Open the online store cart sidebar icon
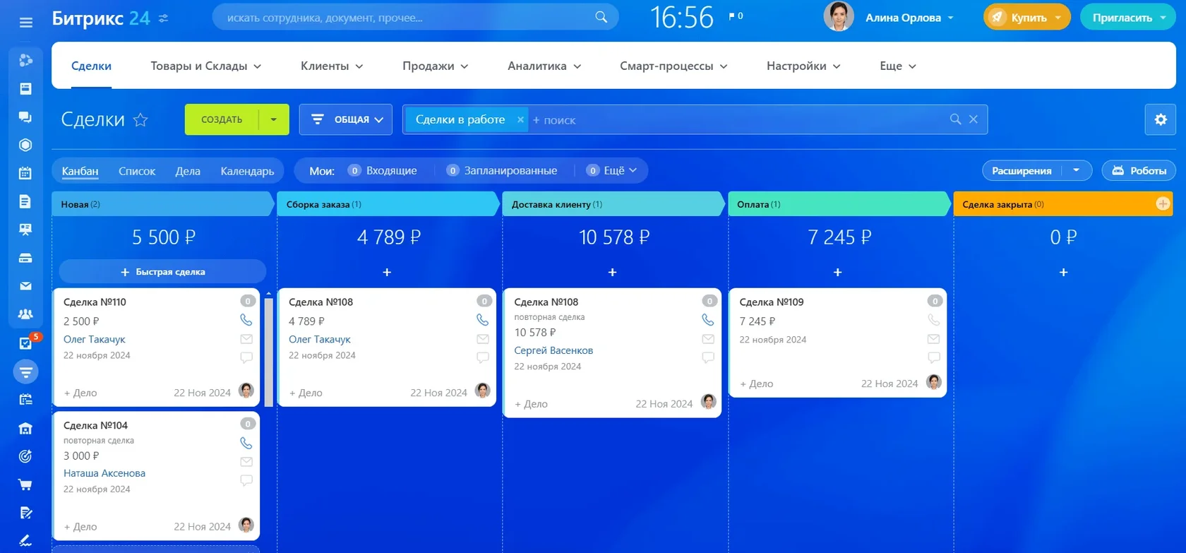1186x553 pixels. (x=25, y=484)
